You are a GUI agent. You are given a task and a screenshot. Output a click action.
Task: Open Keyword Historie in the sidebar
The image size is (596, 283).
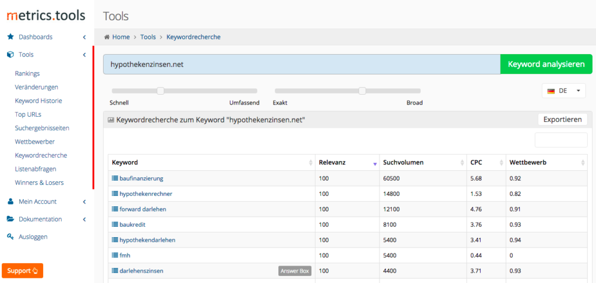38,101
